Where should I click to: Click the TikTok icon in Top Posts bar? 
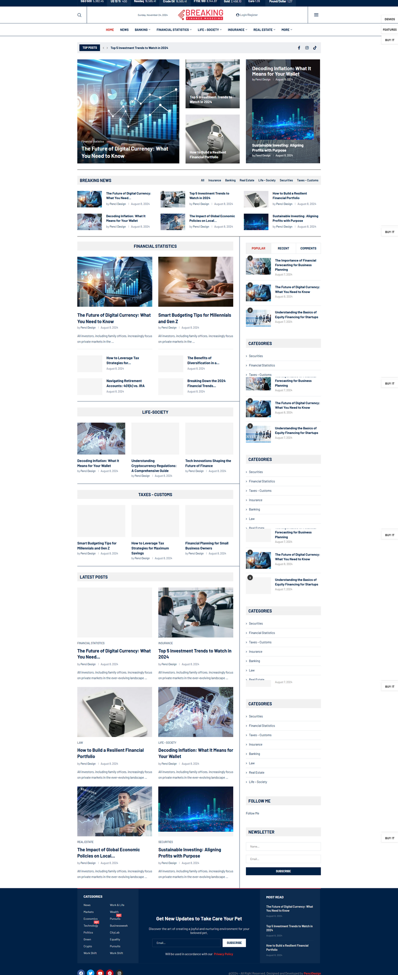(315, 48)
